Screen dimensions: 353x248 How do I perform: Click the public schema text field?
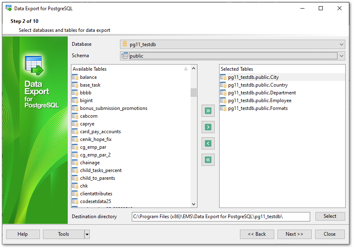click(233, 56)
